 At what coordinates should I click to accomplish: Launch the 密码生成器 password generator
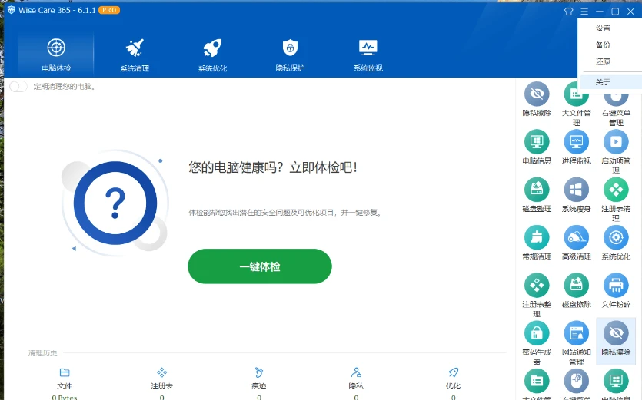point(537,333)
